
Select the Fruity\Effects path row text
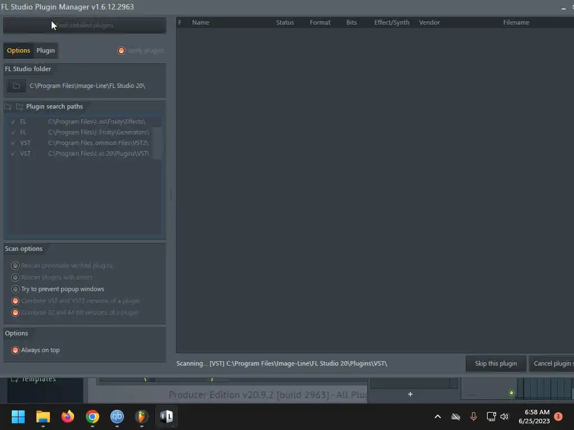point(96,121)
